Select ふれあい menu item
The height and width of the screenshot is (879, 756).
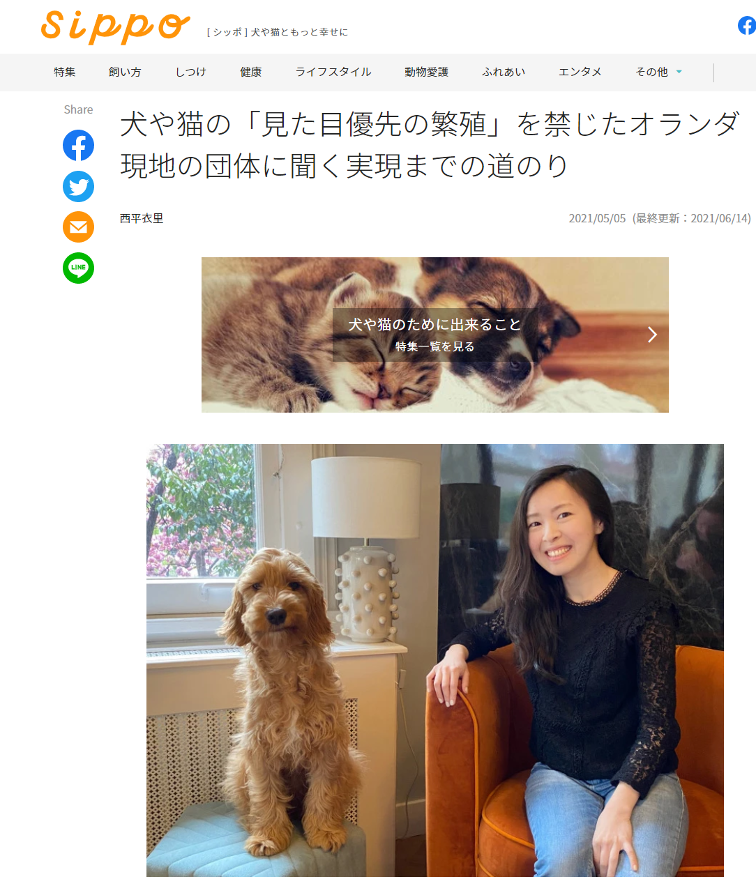[504, 72]
